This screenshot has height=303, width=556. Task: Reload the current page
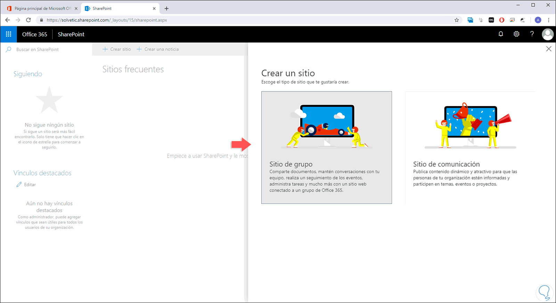(x=28, y=20)
